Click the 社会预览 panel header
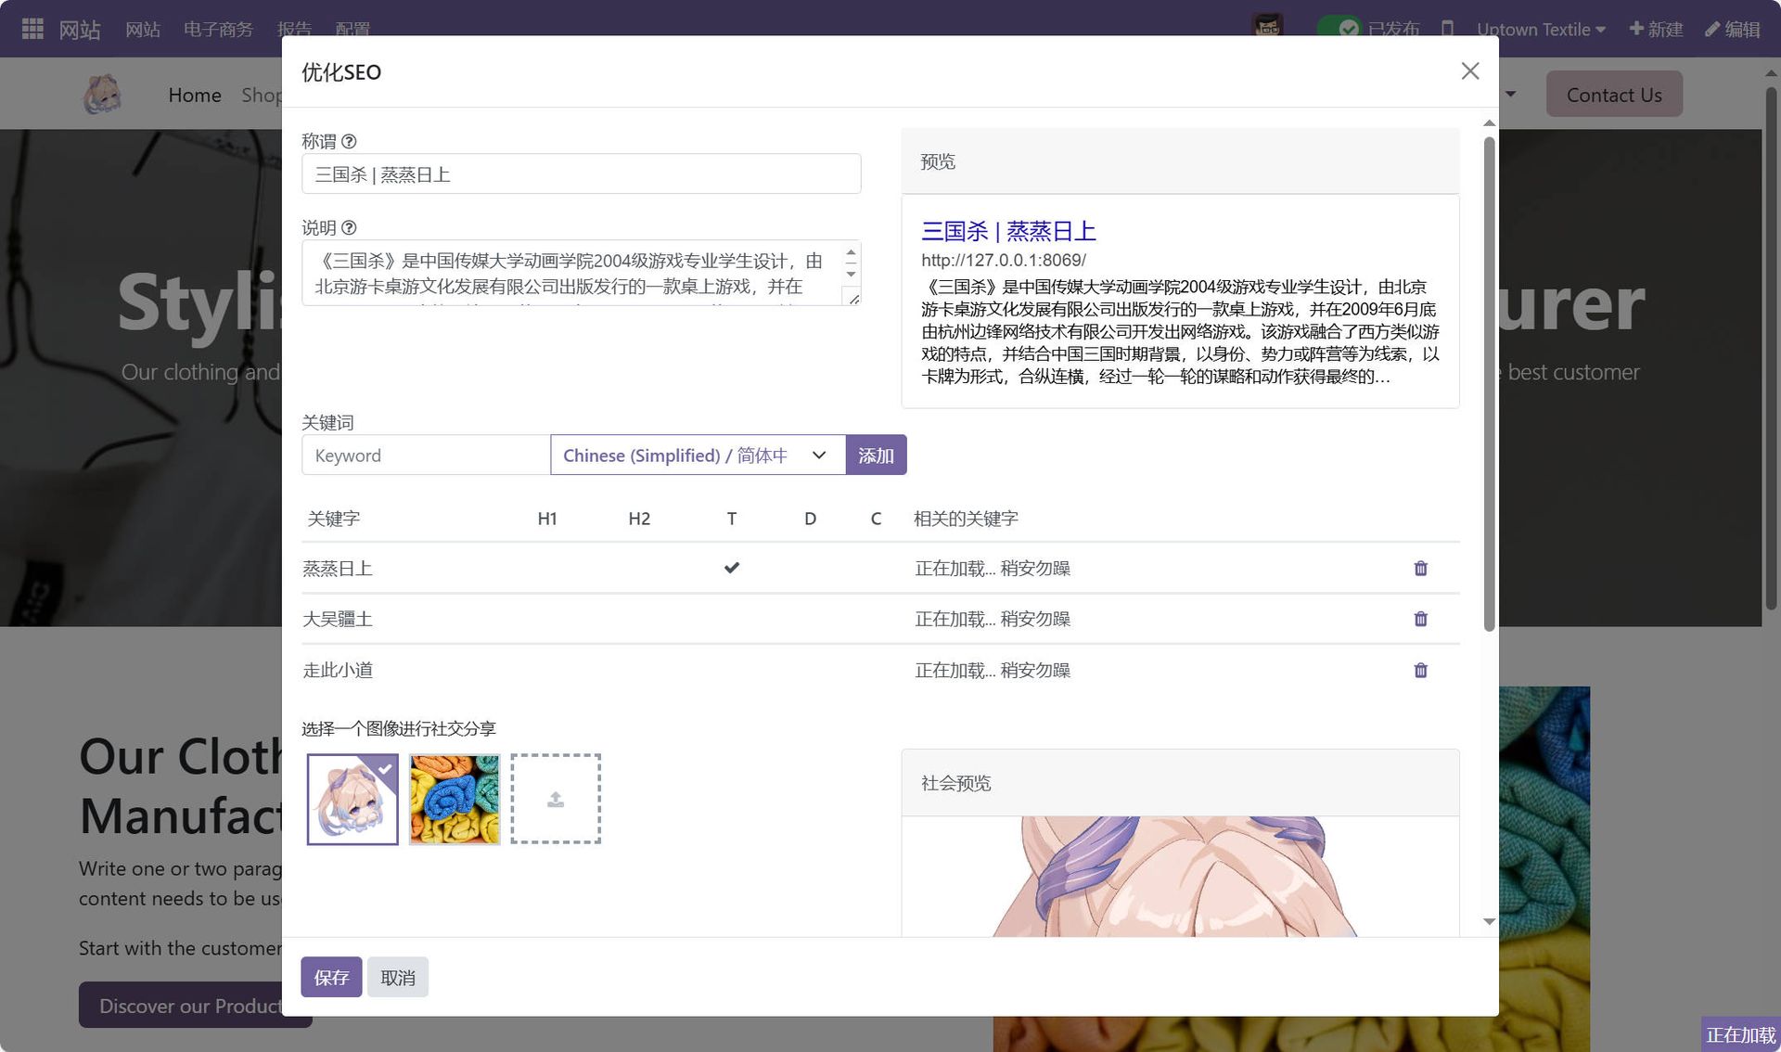This screenshot has height=1052, width=1781. 1180,783
